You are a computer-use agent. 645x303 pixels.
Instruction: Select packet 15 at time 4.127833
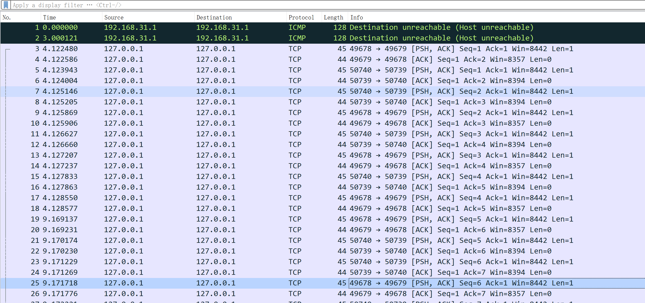coord(322,177)
